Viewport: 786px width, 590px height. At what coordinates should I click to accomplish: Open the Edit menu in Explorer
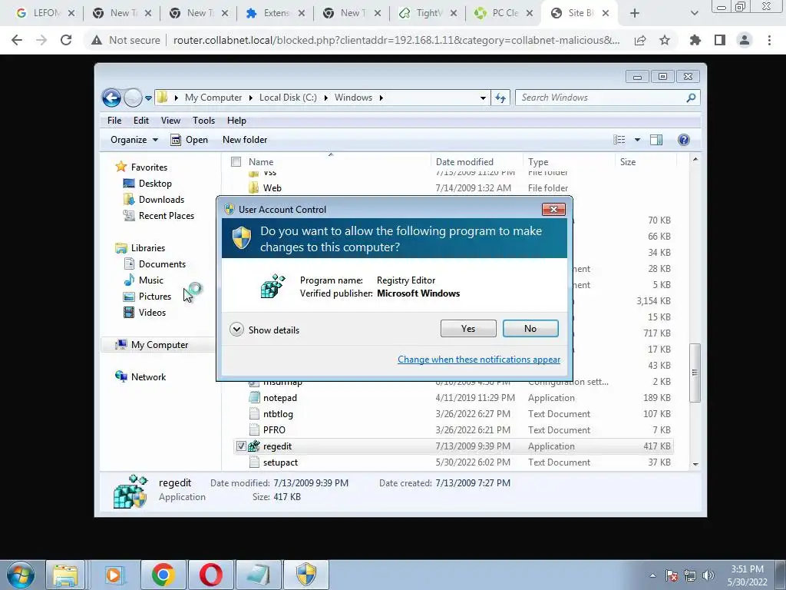(x=141, y=121)
